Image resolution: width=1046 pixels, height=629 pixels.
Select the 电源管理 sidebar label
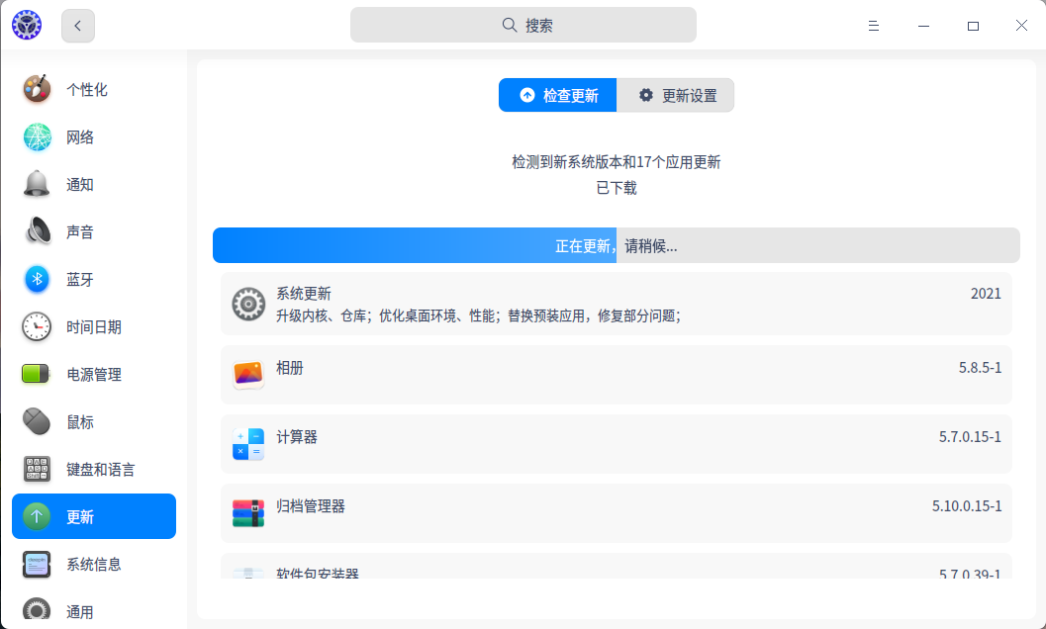94,375
